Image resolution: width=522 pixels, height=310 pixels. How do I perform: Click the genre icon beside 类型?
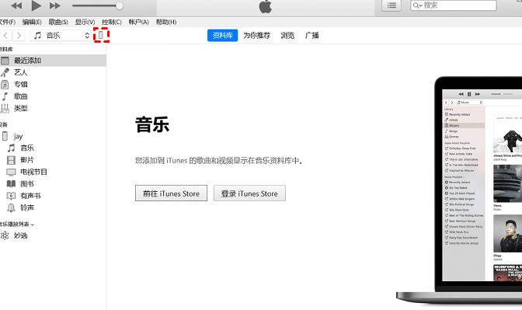[5, 109]
